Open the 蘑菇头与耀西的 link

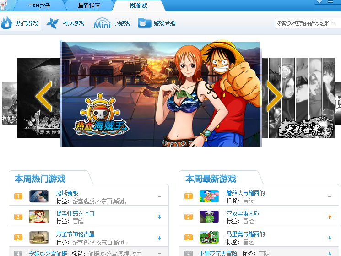pyautogui.click(x=245, y=193)
